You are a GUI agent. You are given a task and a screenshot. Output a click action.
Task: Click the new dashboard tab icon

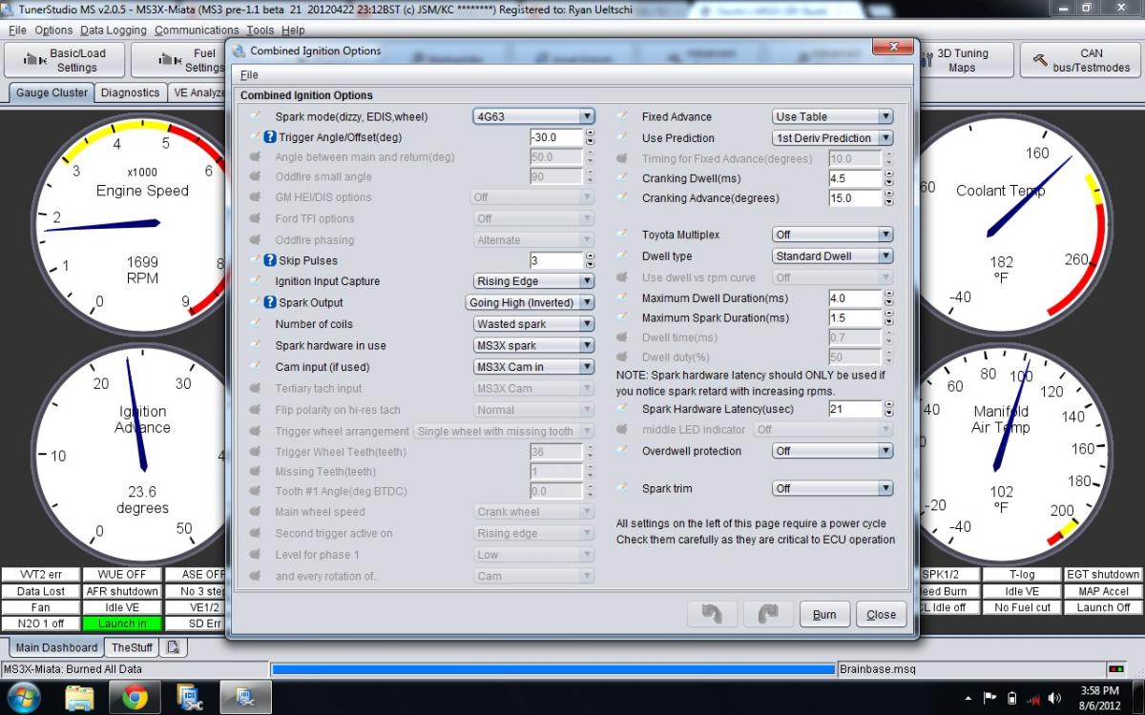pyautogui.click(x=174, y=647)
